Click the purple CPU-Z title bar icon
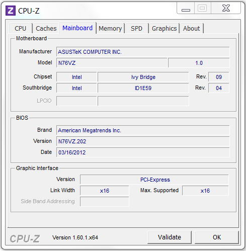The height and width of the screenshot is (251, 246). [x=11, y=11]
